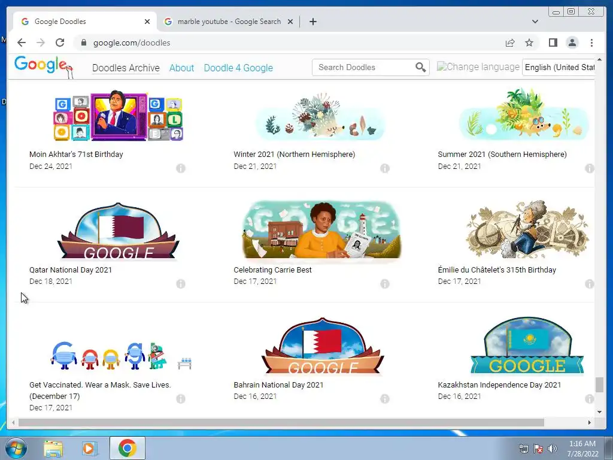Open a new browser tab

point(312,22)
